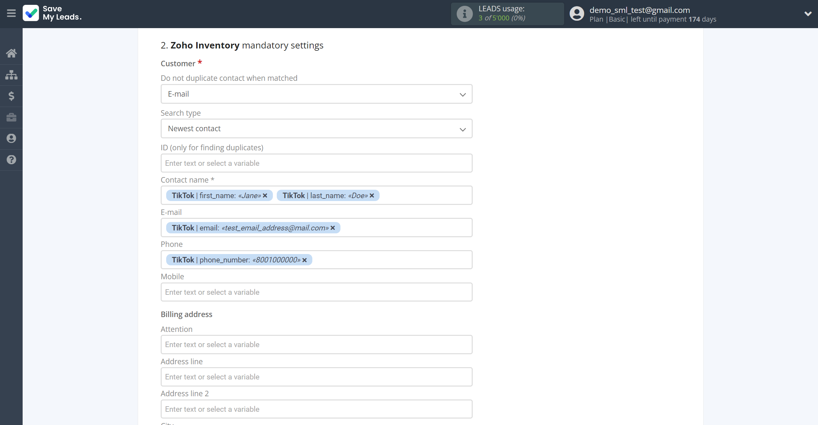Click the account avatar icon
This screenshot has height=425, width=818.
coord(577,14)
